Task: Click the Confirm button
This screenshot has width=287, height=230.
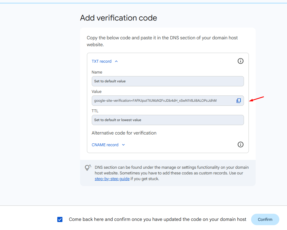Action: (x=265, y=219)
